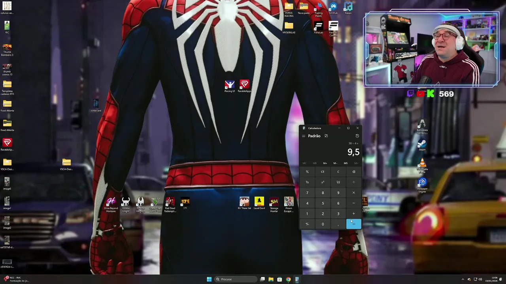
Task: Expand the M memory list dropdown
Action: click(356, 163)
